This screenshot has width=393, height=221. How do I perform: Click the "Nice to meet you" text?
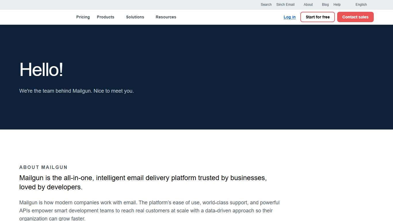point(114,91)
